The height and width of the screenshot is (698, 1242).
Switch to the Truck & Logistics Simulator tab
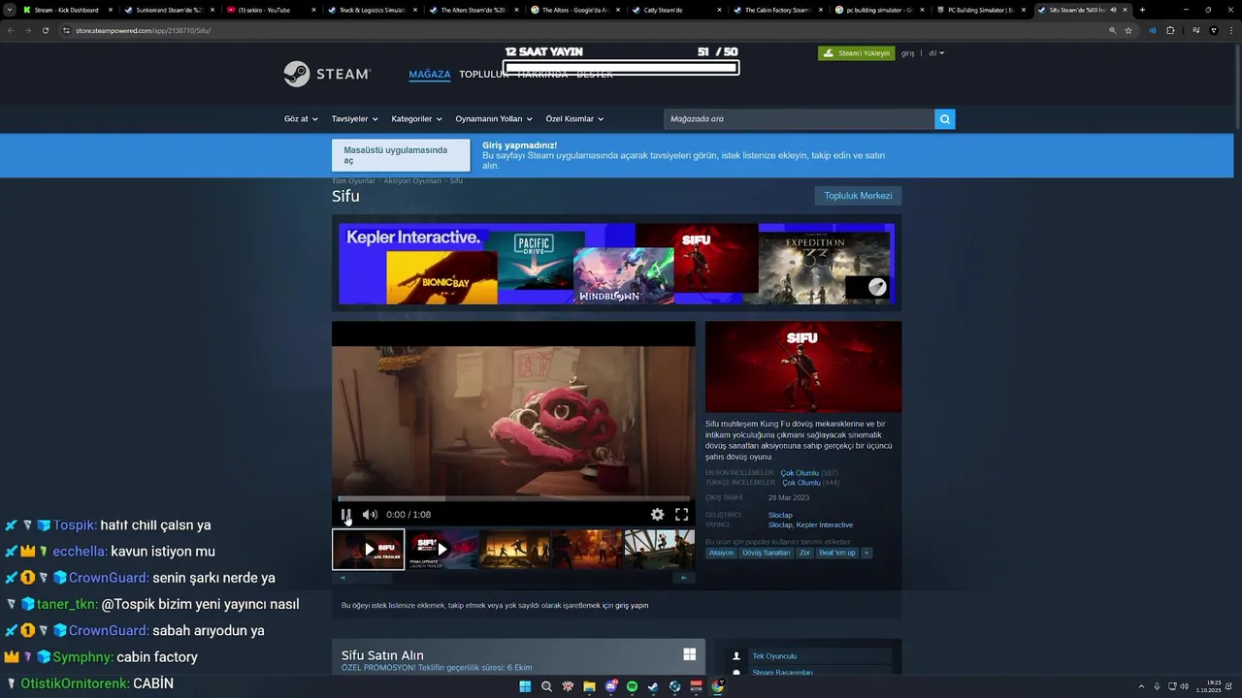(371, 10)
